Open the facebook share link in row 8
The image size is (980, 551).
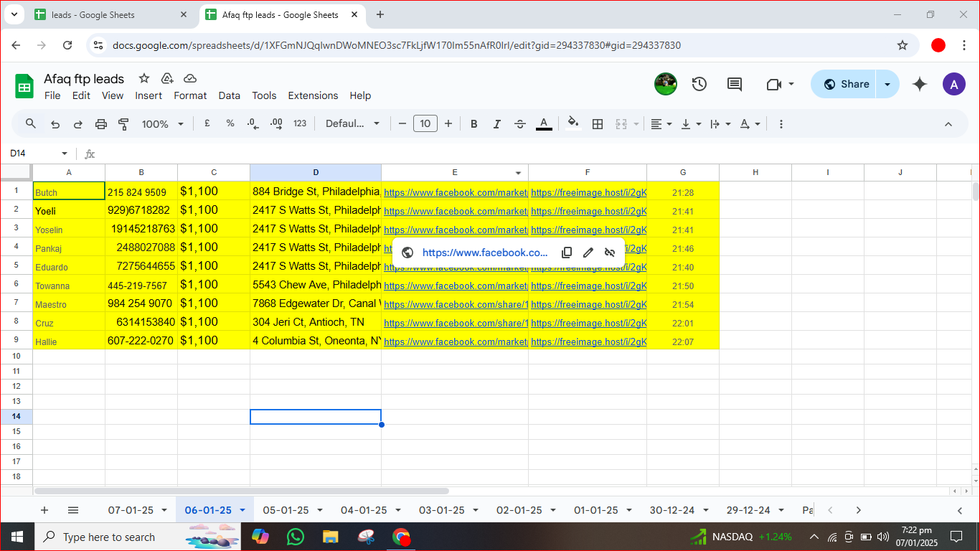click(x=456, y=324)
